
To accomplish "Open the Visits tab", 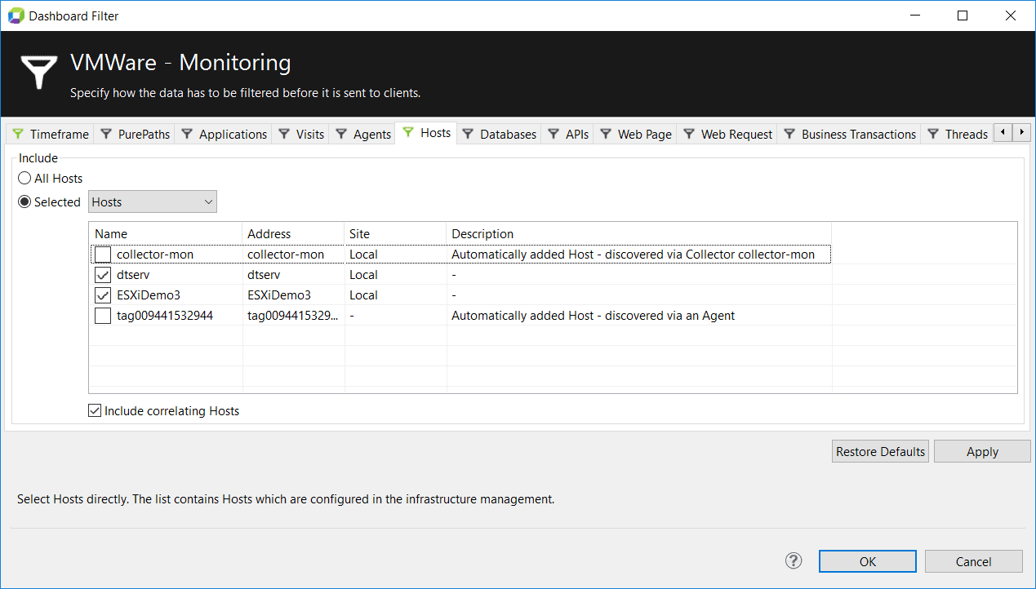I will point(301,134).
